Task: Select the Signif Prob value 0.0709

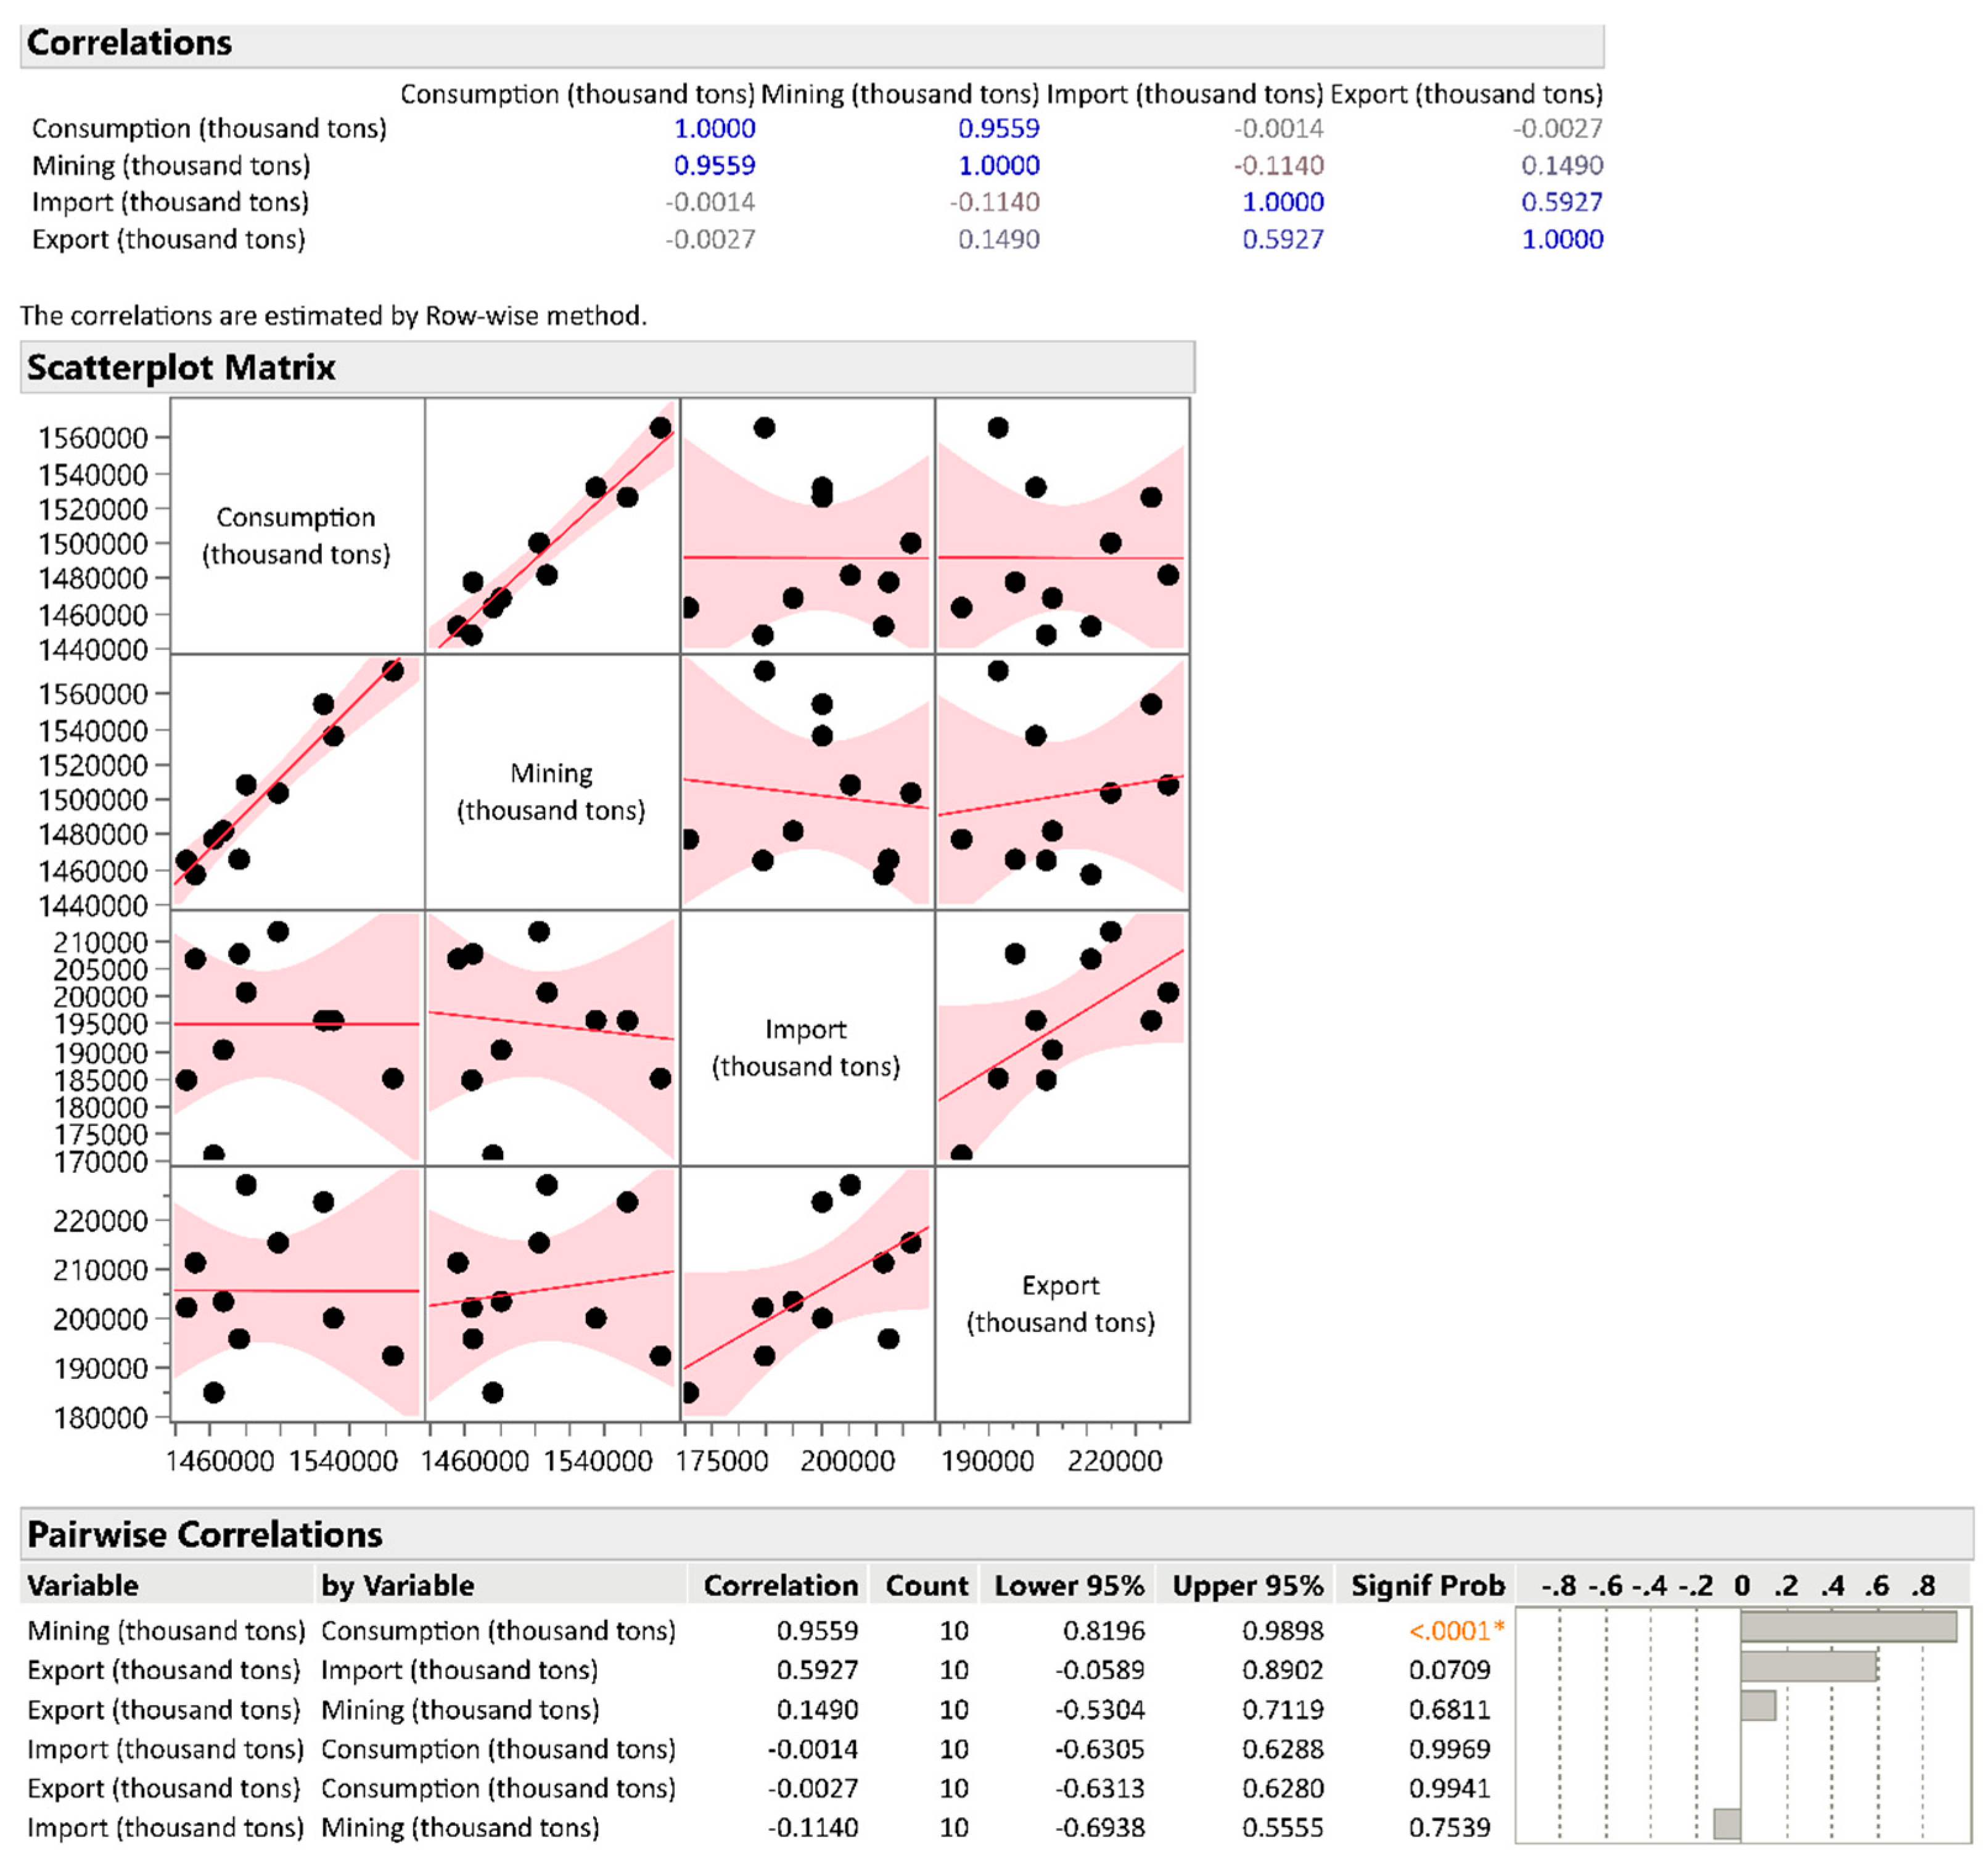Action: tap(1449, 1670)
